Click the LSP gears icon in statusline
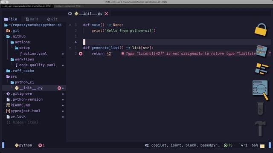 [x=147, y=145]
